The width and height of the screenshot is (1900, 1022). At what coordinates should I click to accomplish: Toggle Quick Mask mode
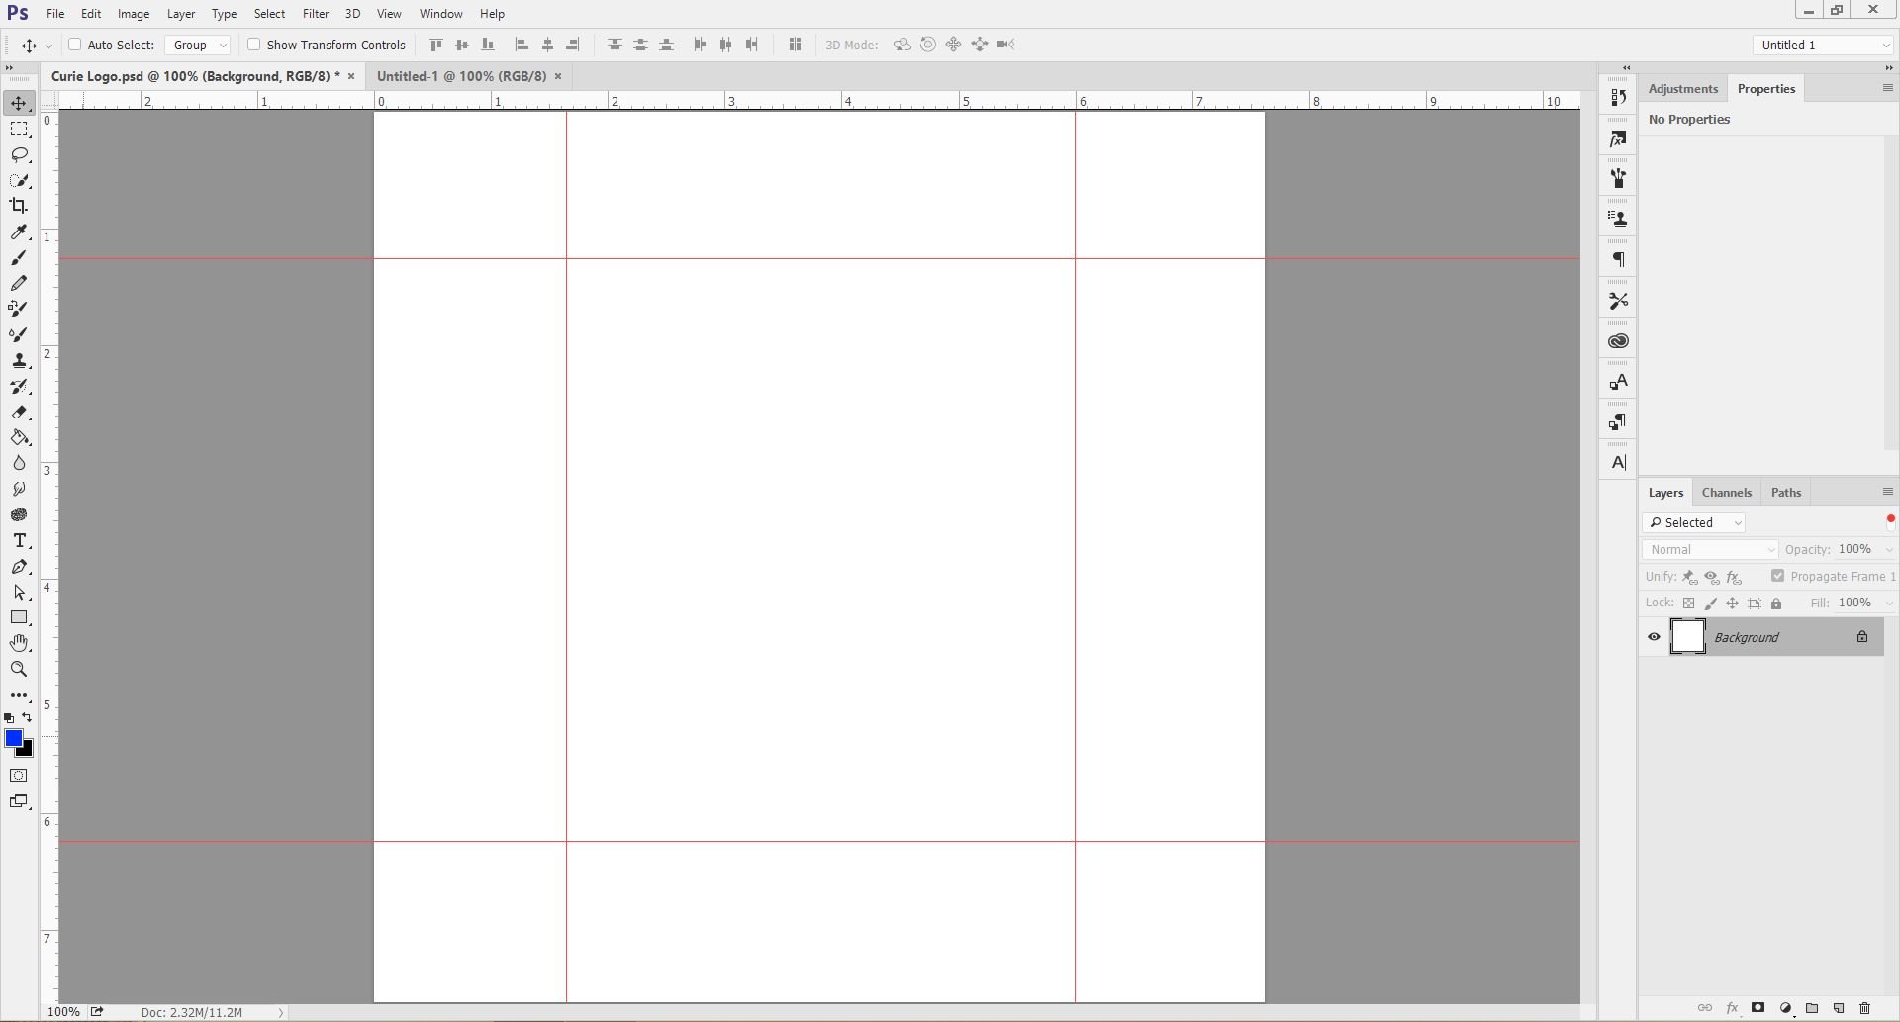pos(19,776)
